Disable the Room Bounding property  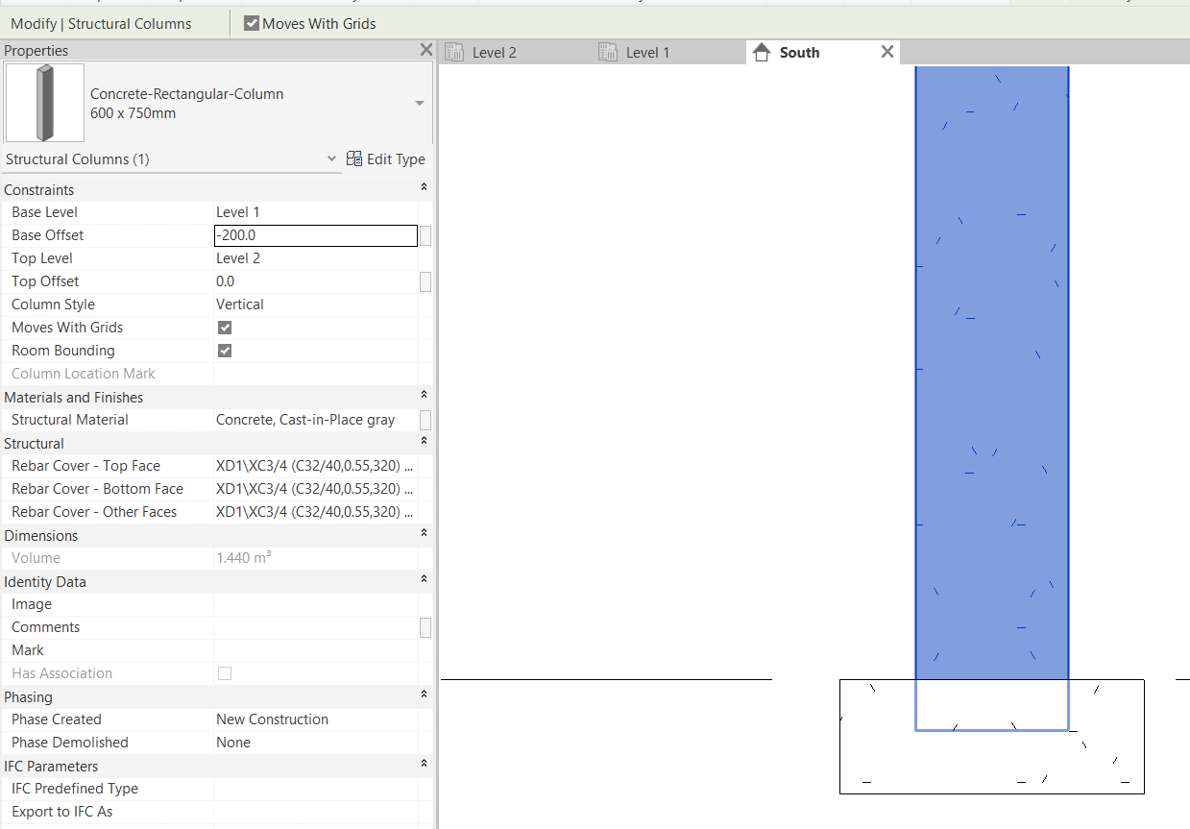pyautogui.click(x=224, y=351)
